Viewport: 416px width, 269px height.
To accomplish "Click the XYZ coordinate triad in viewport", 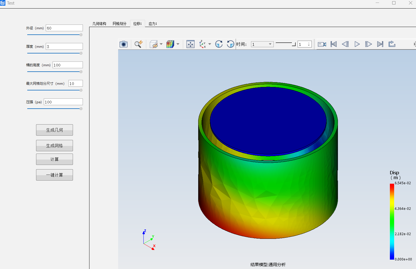I will pyautogui.click(x=149, y=240).
